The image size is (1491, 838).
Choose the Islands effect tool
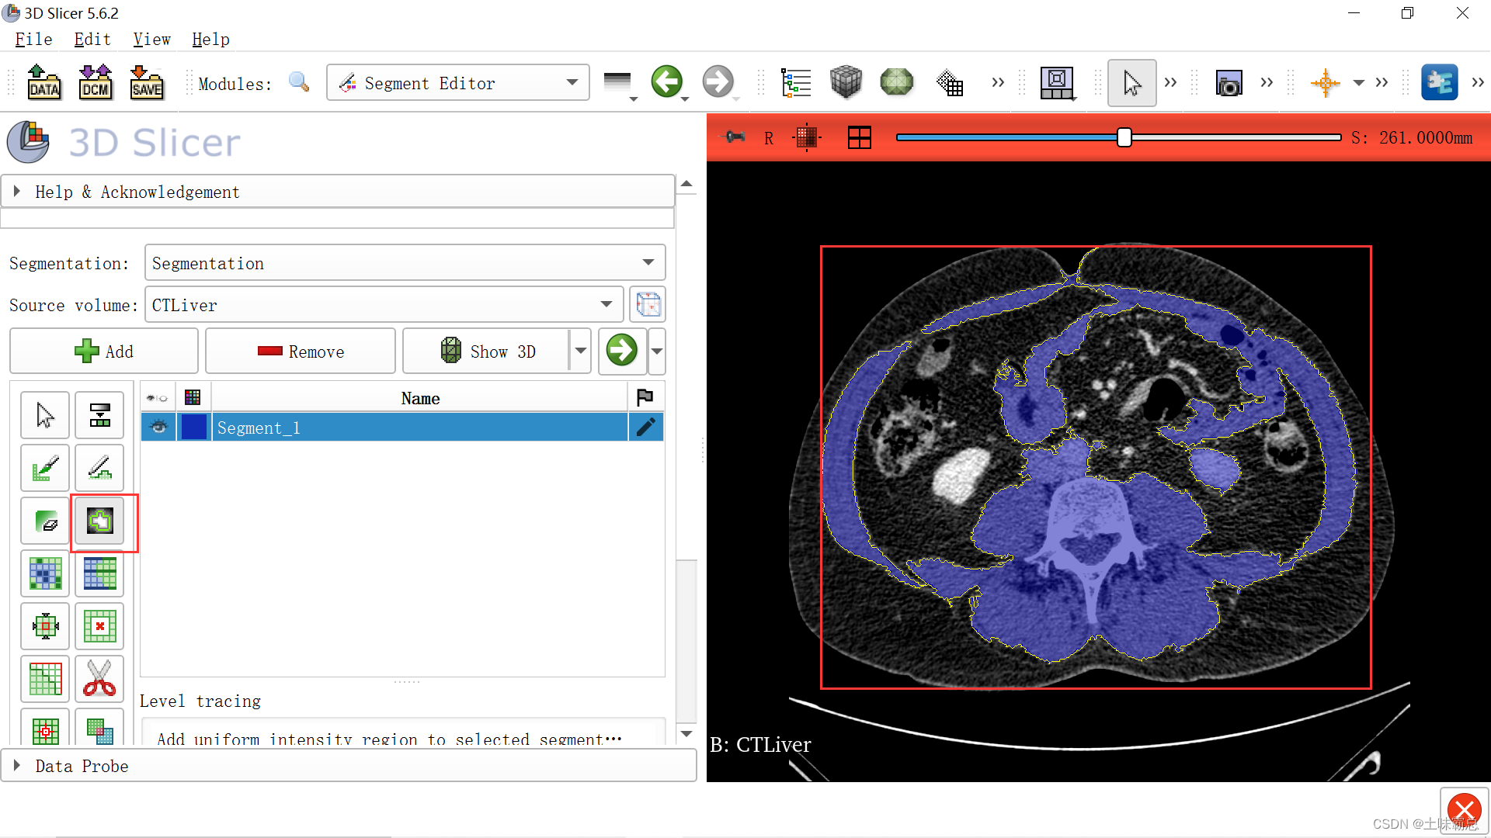click(x=44, y=729)
